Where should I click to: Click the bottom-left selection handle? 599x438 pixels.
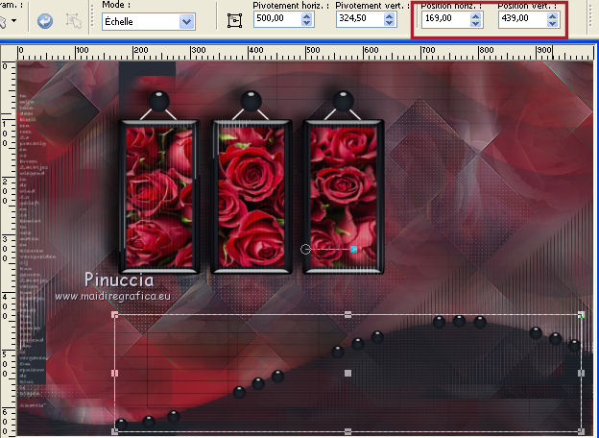[x=114, y=431]
